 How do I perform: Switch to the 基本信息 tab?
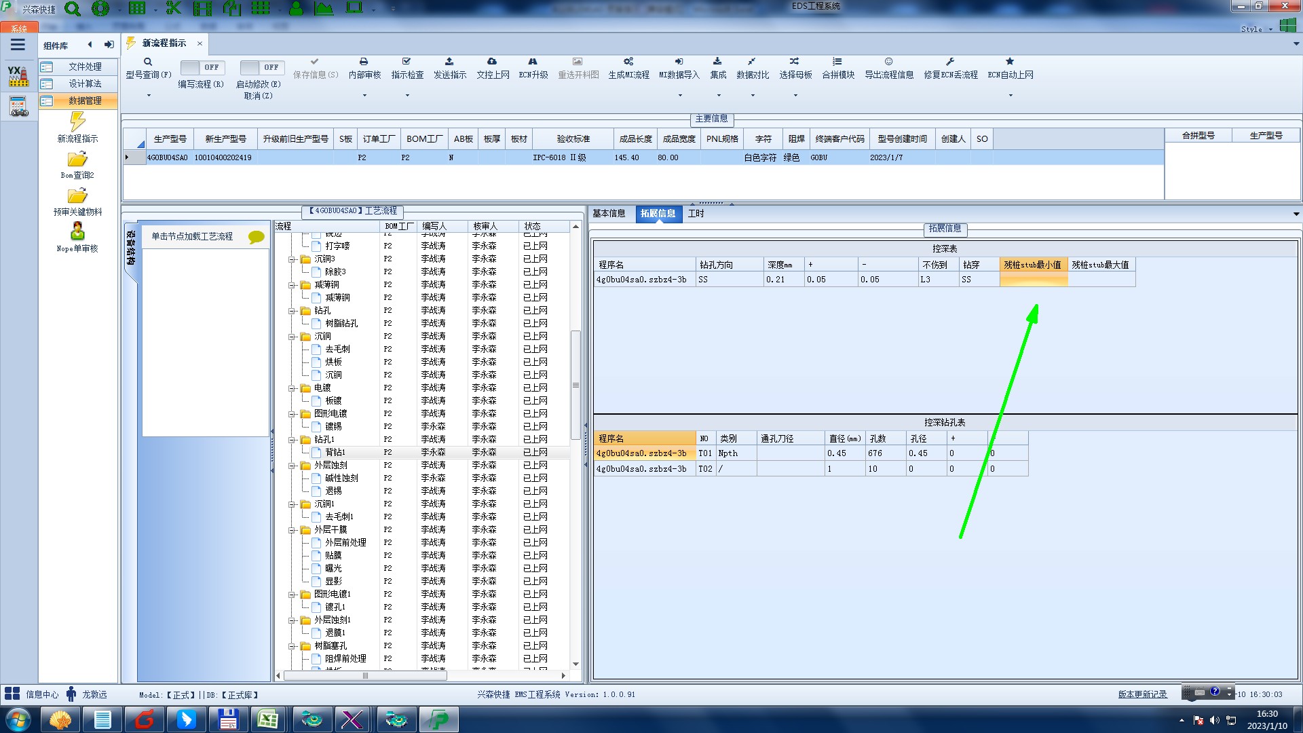tap(609, 214)
